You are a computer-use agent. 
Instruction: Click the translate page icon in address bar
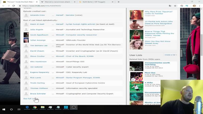[x=170, y=6]
